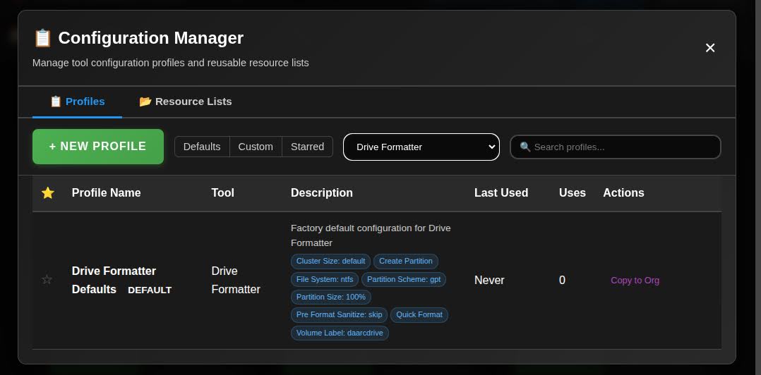The image size is (761, 375).
Task: Click the Description column header
Action: (x=322, y=193)
